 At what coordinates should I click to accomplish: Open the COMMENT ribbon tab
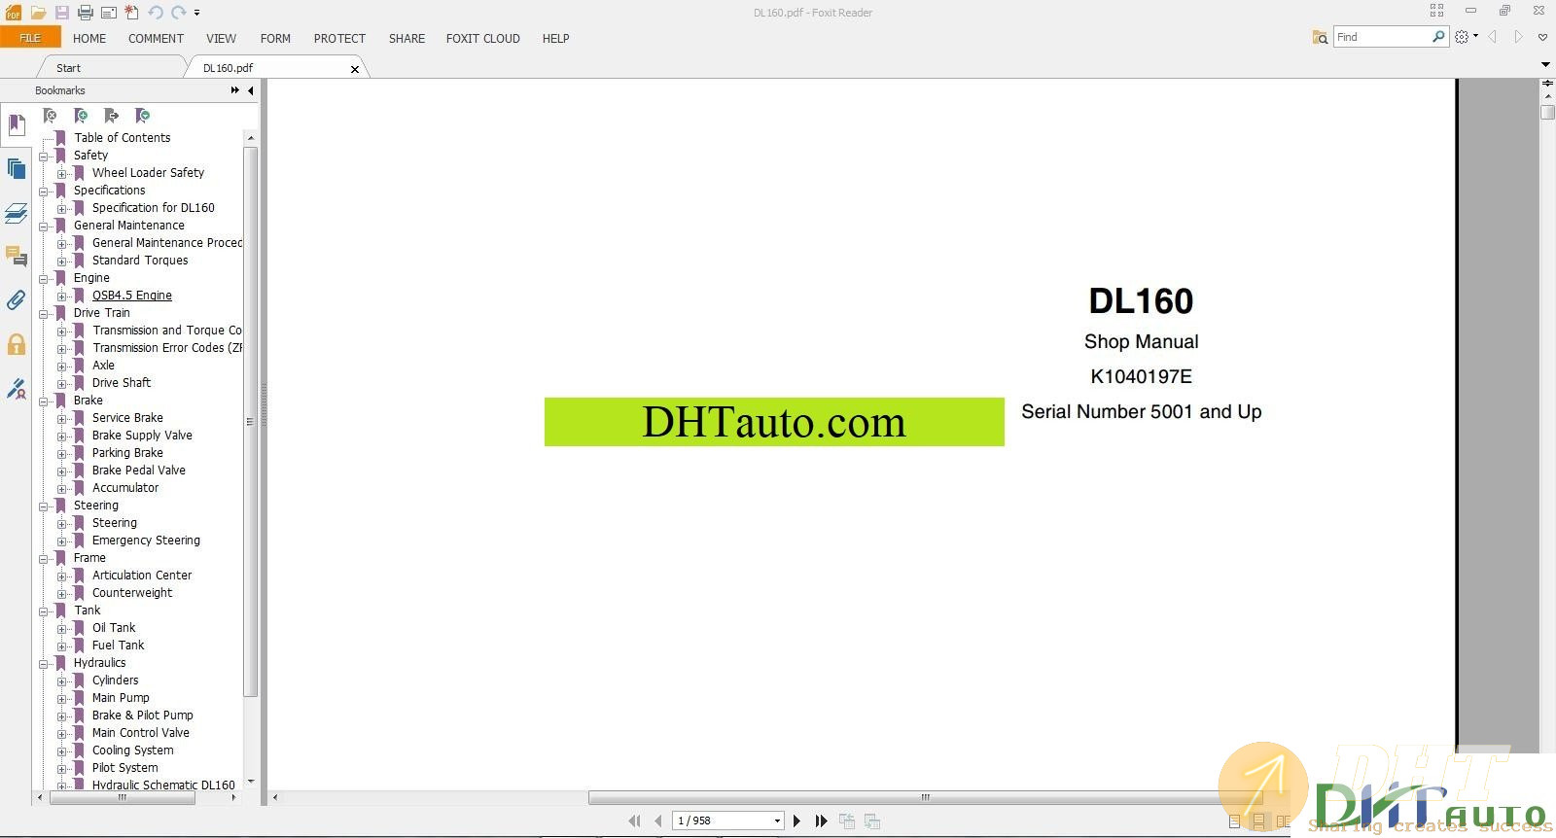coord(156,39)
